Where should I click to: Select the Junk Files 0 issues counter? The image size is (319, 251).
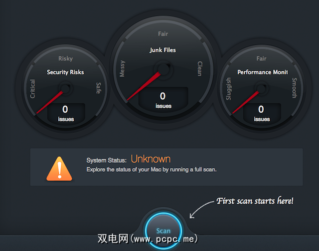pos(163,100)
